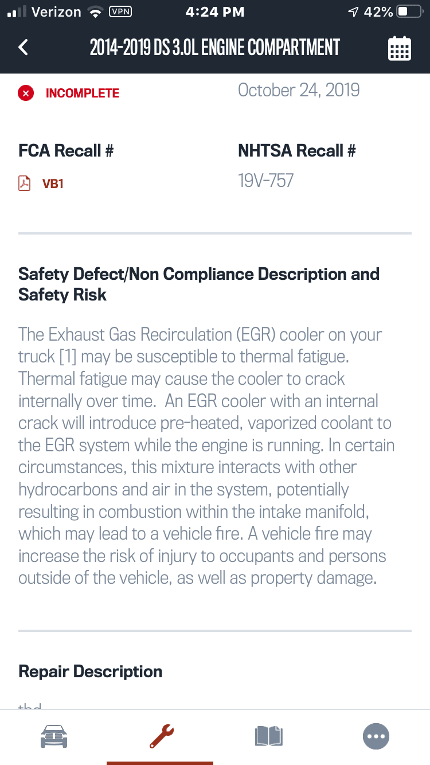Tap the back arrow in header
Screen dimensions: 430x765
pyautogui.click(x=23, y=47)
